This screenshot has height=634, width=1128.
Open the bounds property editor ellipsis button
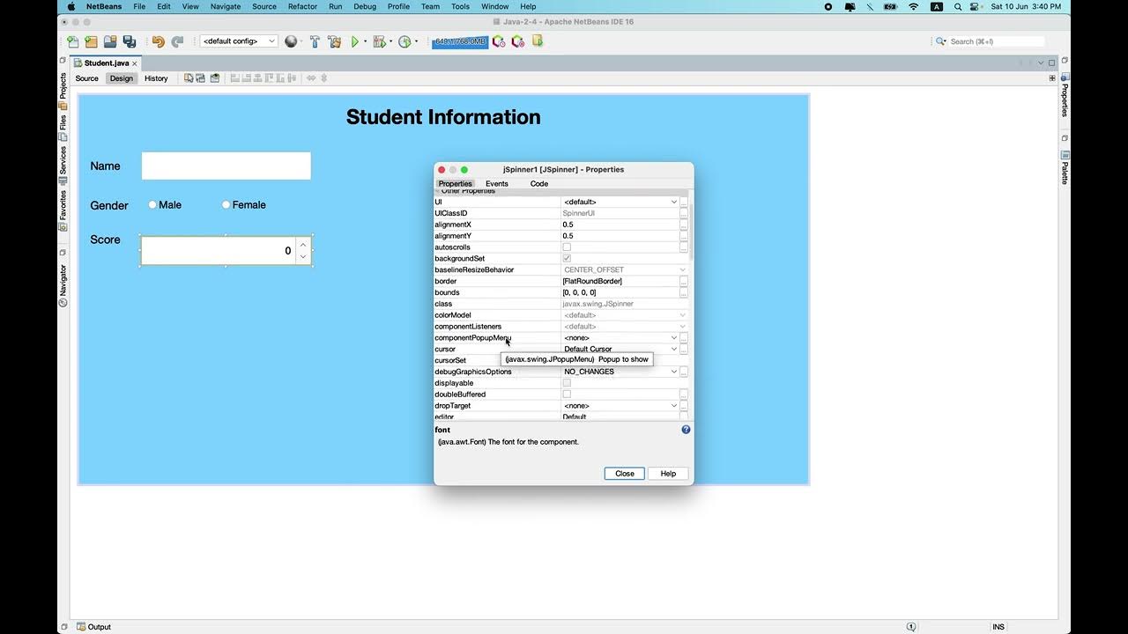pyautogui.click(x=684, y=292)
